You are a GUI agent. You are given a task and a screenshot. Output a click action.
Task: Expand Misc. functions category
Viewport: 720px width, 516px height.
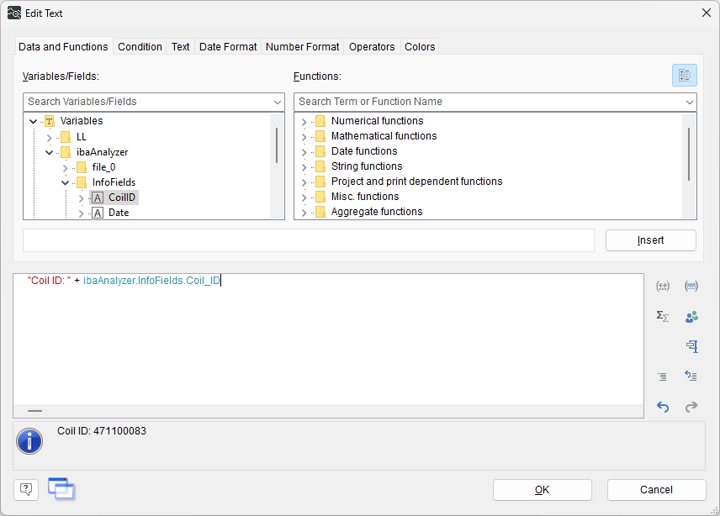point(304,197)
